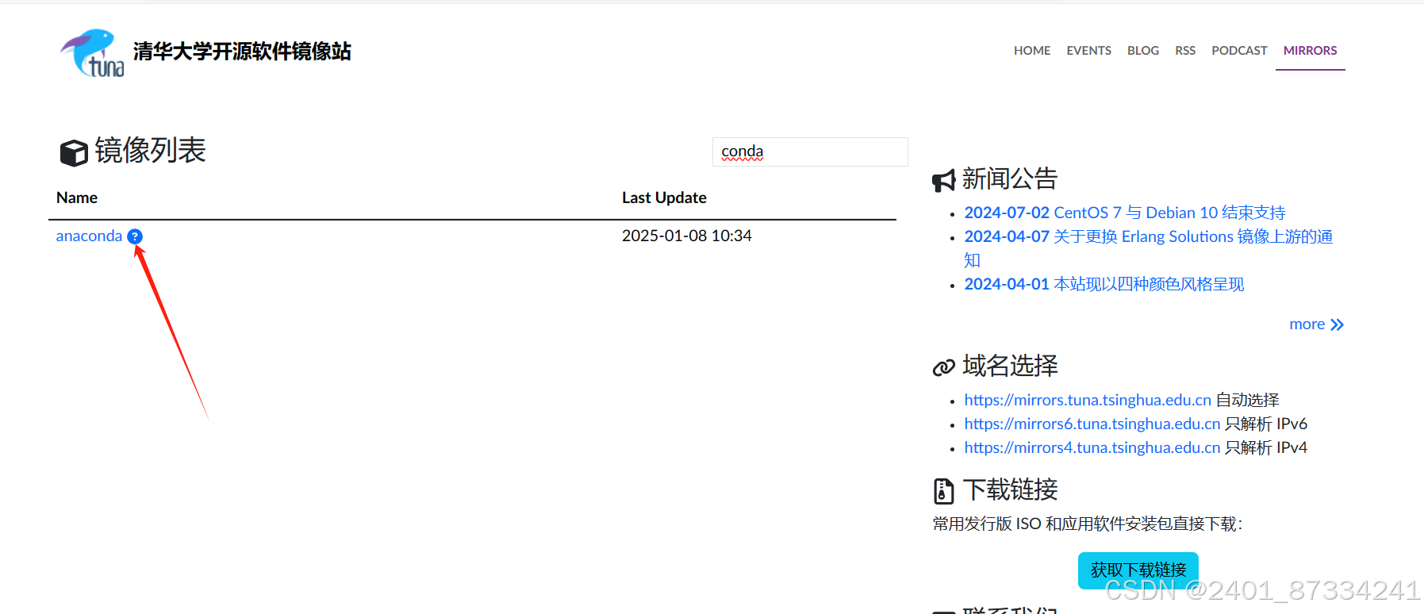
Task: Click the Name column header
Action: click(x=77, y=198)
